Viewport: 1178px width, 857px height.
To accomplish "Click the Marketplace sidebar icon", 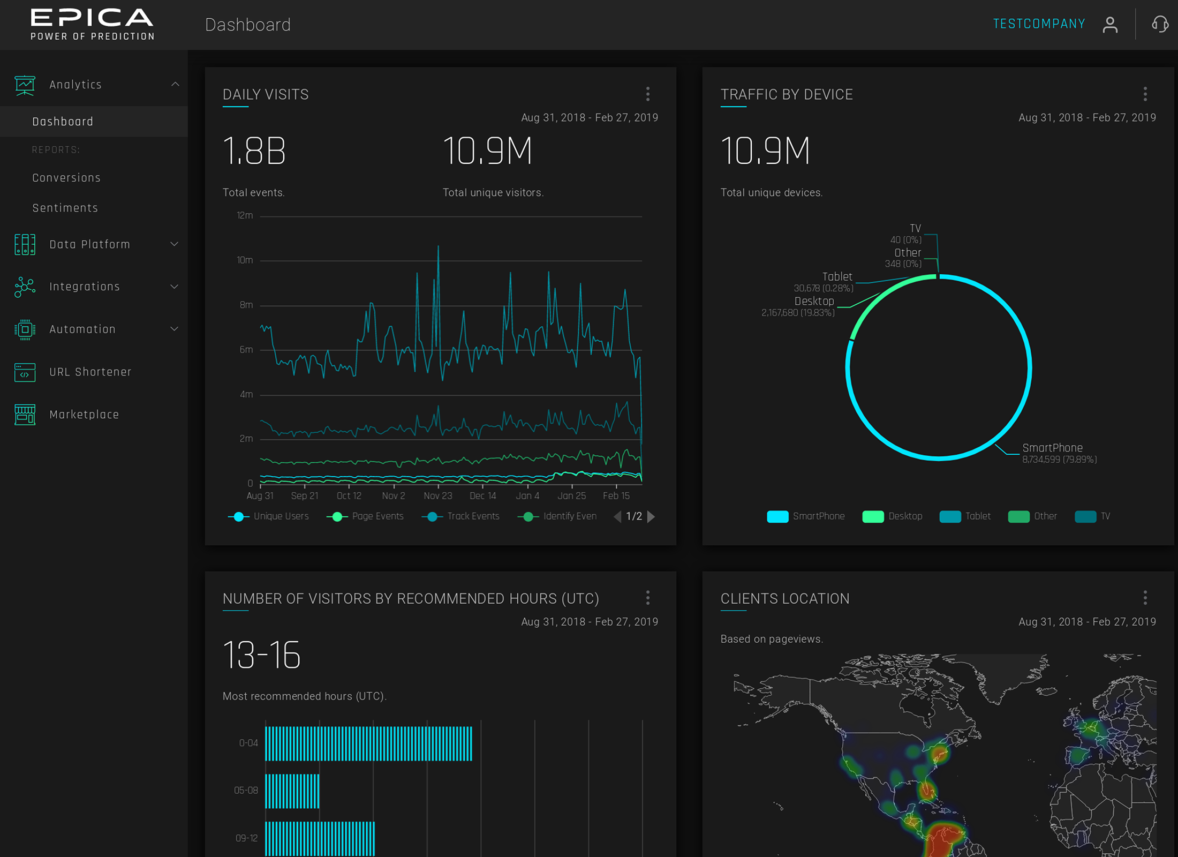I will [x=24, y=415].
